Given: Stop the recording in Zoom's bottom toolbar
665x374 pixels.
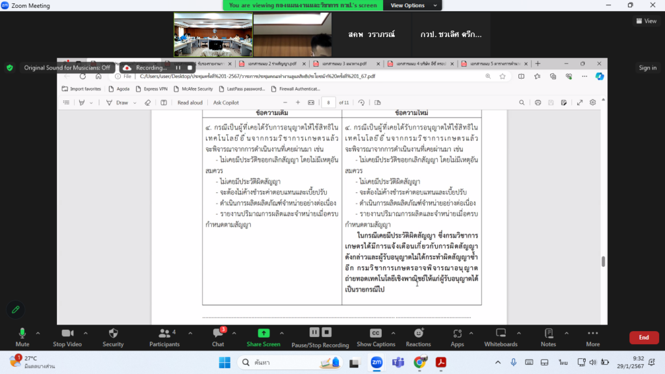Looking at the screenshot, I should [x=327, y=332].
